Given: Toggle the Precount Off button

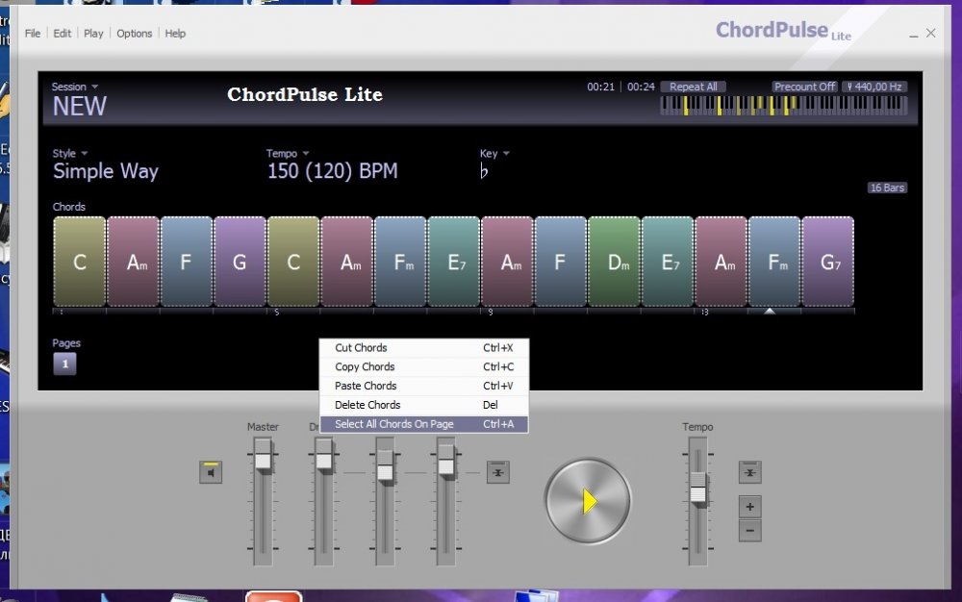Looking at the screenshot, I should (x=804, y=87).
